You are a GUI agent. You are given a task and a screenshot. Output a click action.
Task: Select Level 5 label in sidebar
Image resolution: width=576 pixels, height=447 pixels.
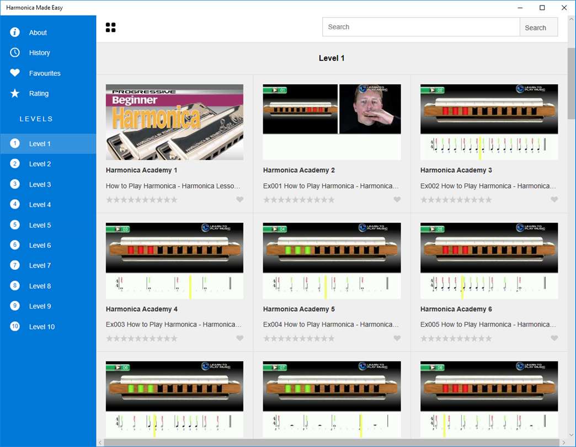click(40, 225)
